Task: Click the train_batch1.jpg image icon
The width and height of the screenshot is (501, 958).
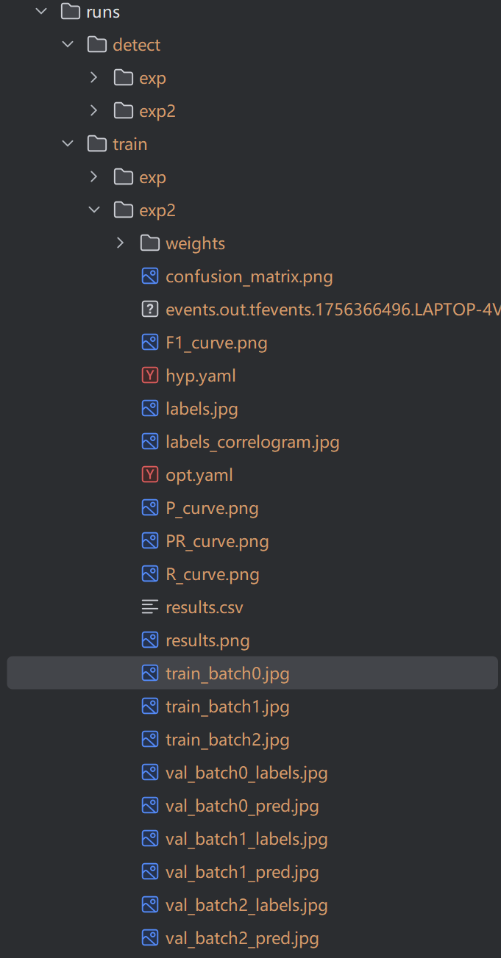Action: coord(150,707)
